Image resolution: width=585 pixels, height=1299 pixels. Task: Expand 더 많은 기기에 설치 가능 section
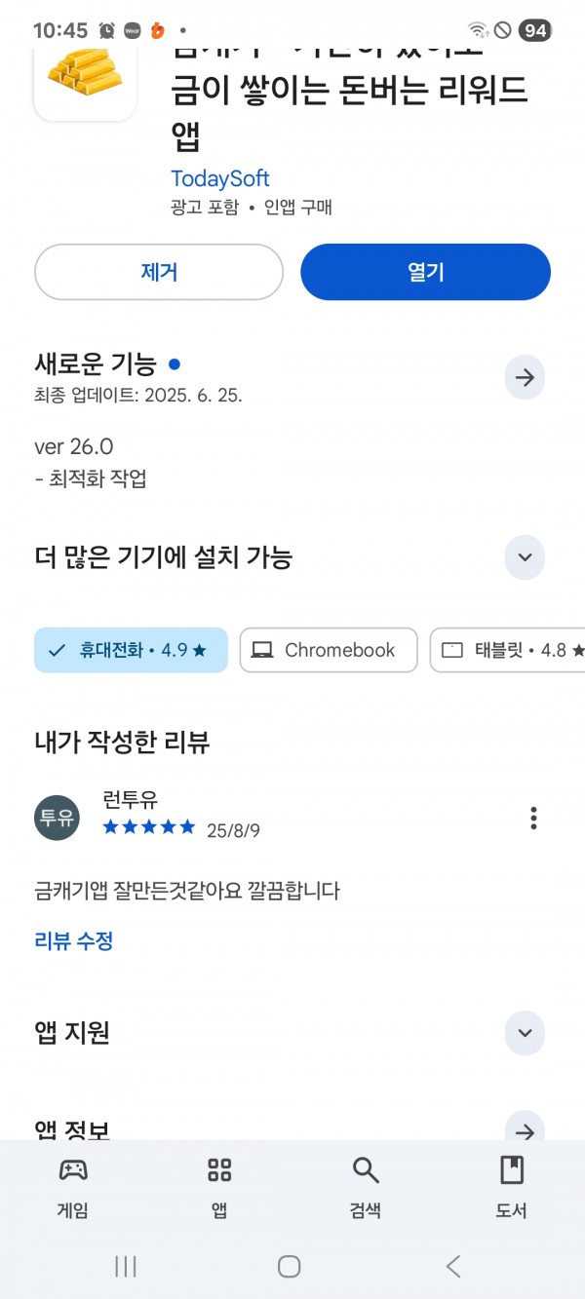(x=525, y=557)
